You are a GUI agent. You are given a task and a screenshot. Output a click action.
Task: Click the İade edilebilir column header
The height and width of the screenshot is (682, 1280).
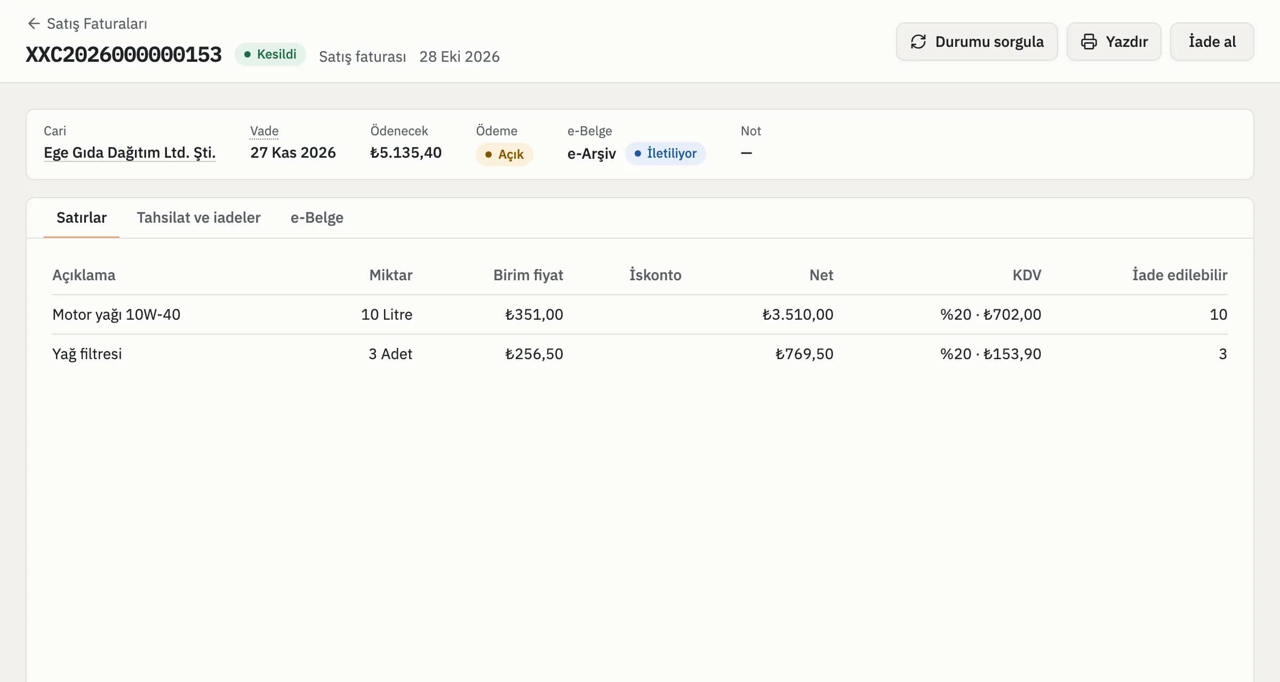point(1180,275)
